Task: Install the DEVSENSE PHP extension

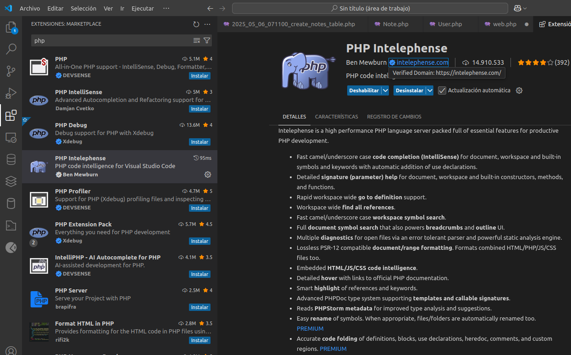Action: [200, 76]
